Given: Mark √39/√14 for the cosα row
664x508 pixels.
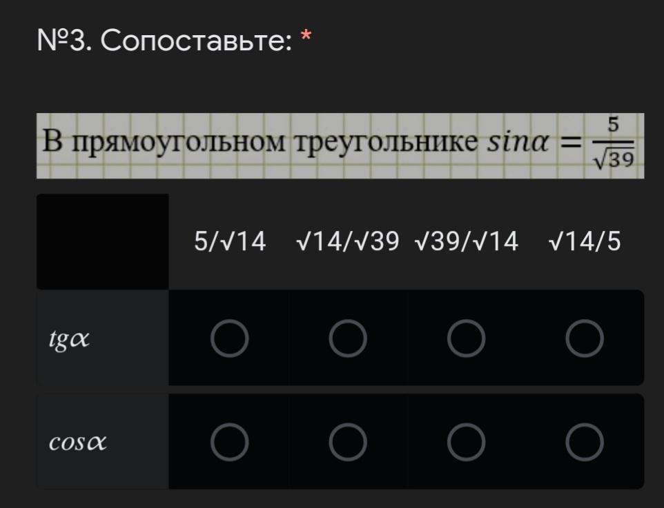Looking at the screenshot, I should pos(466,442).
